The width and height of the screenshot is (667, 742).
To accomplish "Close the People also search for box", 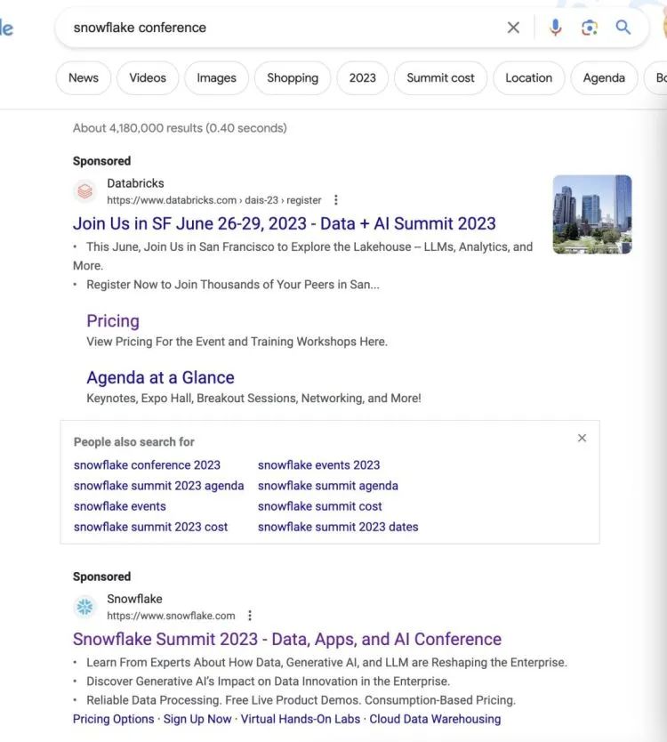I will click(582, 438).
